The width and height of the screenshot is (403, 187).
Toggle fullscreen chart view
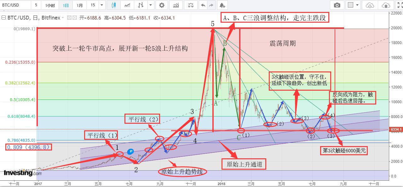point(400,5)
